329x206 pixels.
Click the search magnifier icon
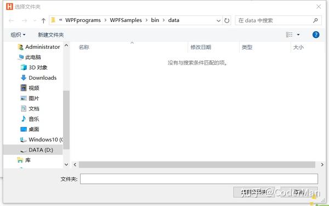click(x=315, y=20)
